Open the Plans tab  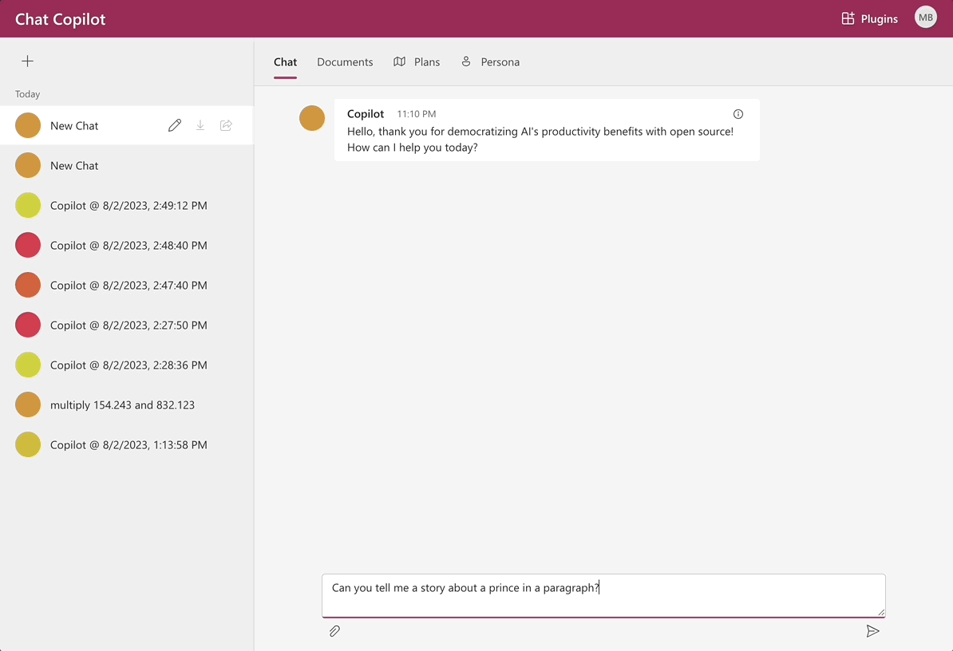417,62
